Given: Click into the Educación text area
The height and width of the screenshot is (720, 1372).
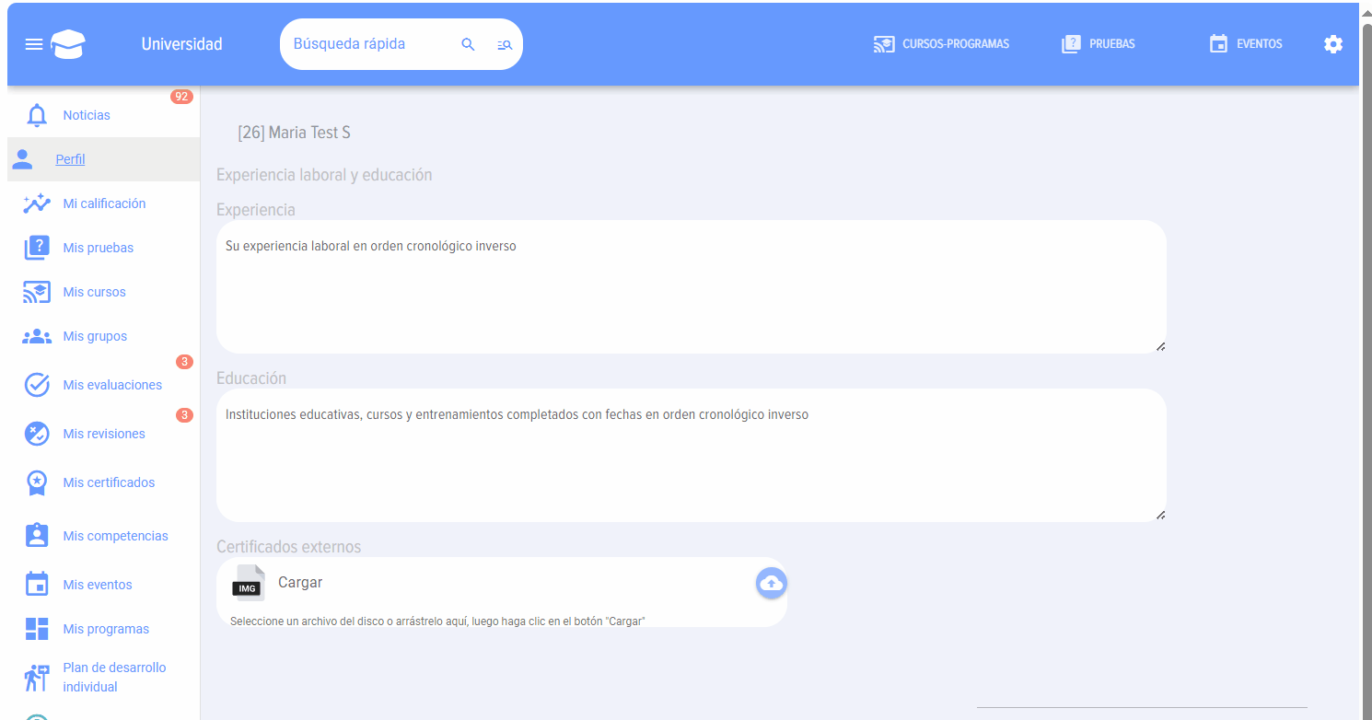Looking at the screenshot, I should tap(692, 455).
